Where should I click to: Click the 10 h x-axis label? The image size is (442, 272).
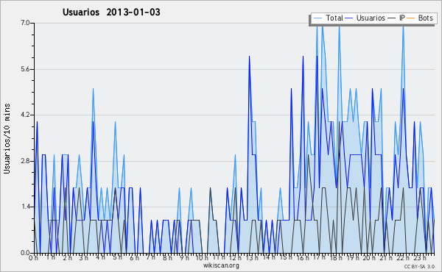pos(202,258)
